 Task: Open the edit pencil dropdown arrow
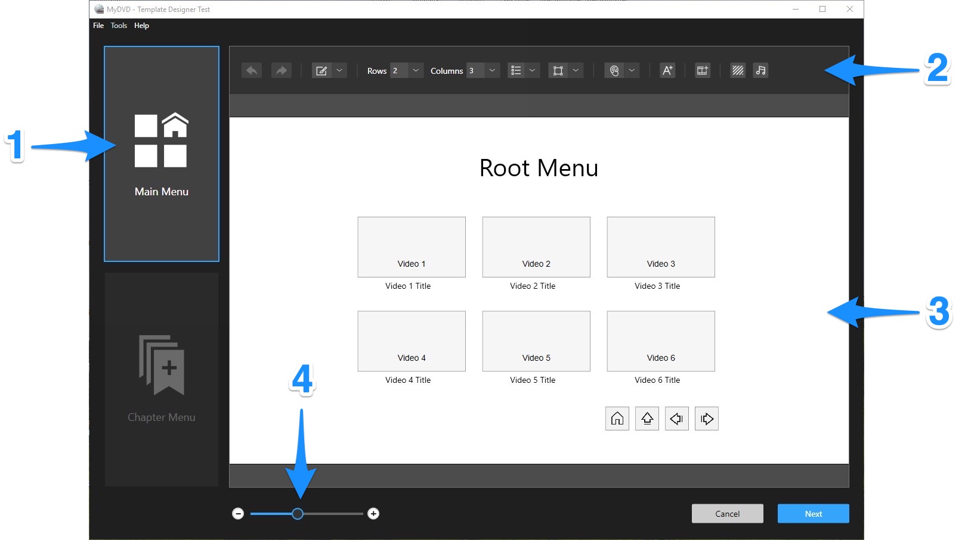click(x=339, y=70)
